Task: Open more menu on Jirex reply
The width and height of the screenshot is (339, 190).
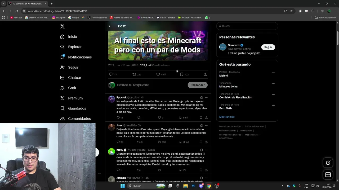Action: click(x=206, y=126)
